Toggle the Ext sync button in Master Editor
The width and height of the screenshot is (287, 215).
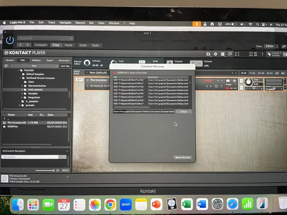coord(142,62)
